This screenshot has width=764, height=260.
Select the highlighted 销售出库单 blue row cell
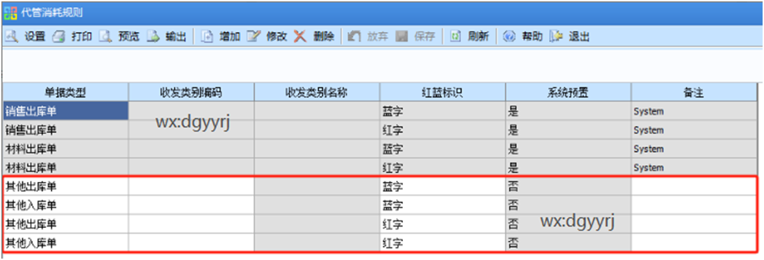coord(65,112)
